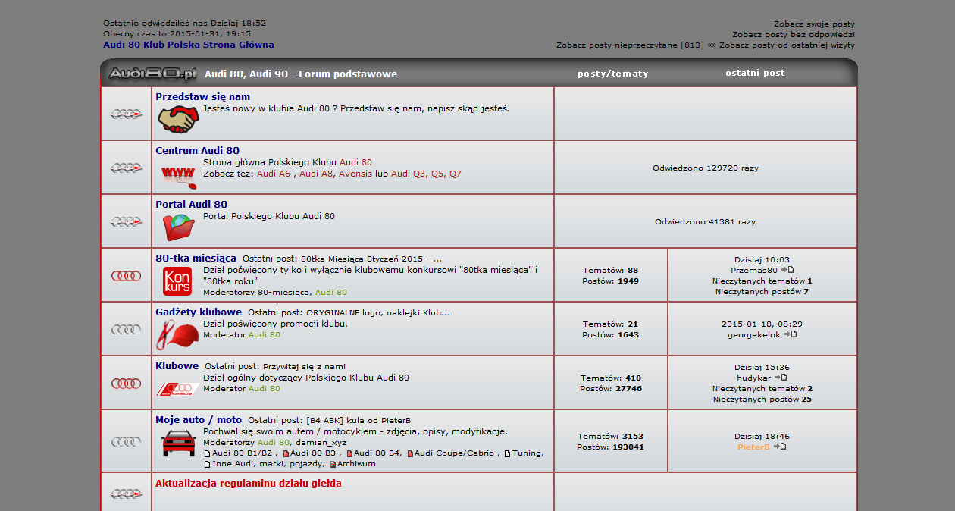Open the 80-tka miesiąca forum

click(x=196, y=258)
